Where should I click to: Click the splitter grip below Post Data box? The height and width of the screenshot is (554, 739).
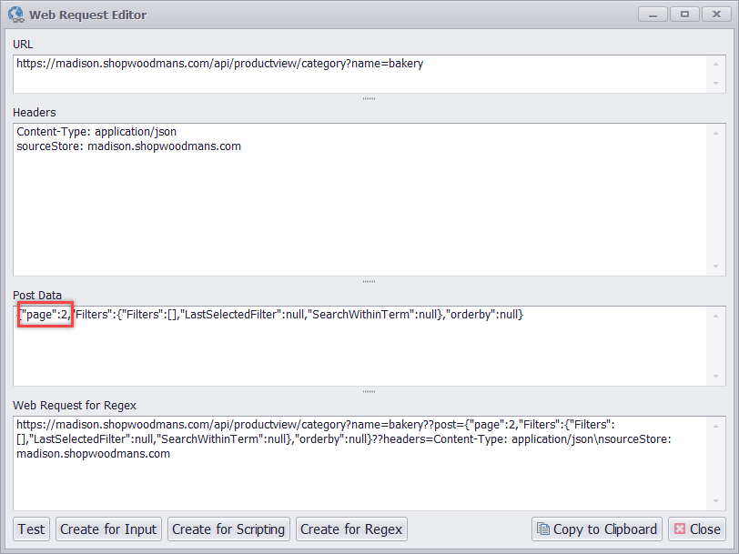[369, 391]
